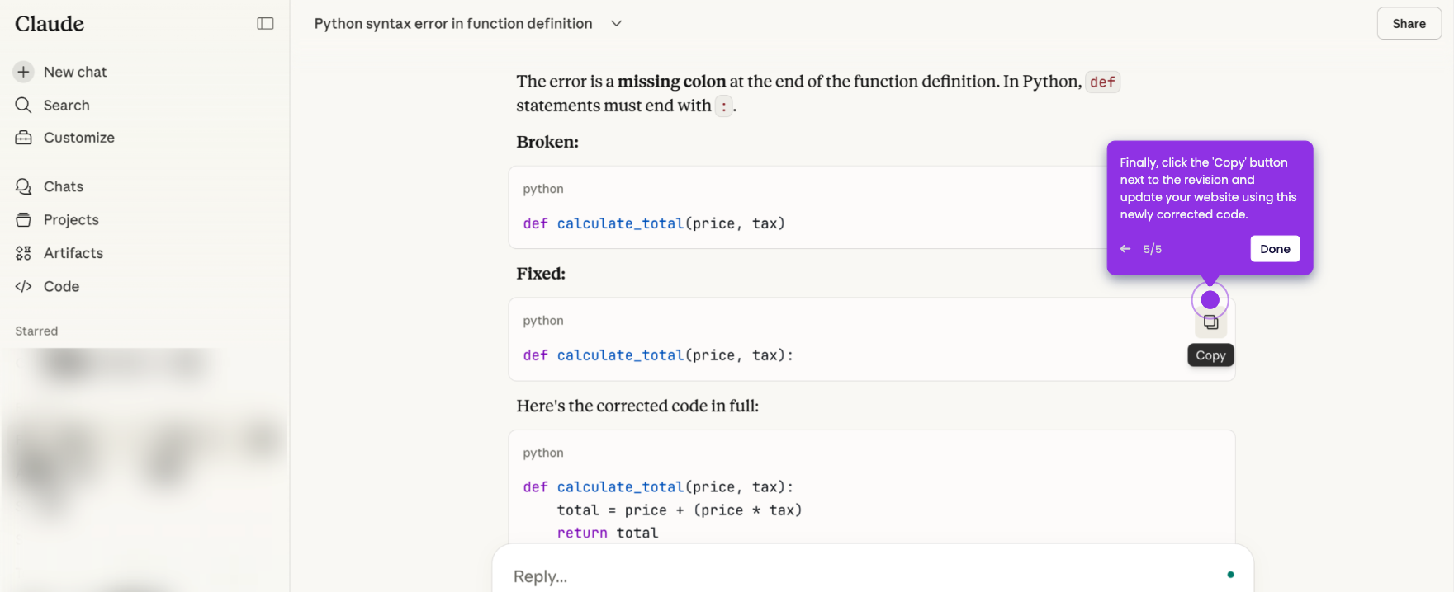Expand the chat title dropdown chevron
This screenshot has width=1454, height=592.
point(616,24)
